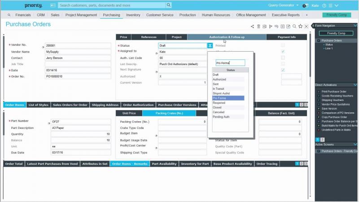This screenshot has height=202, width=359.
Task: Click the green Friendly Comp button in the menu bar
Action: (337, 15)
